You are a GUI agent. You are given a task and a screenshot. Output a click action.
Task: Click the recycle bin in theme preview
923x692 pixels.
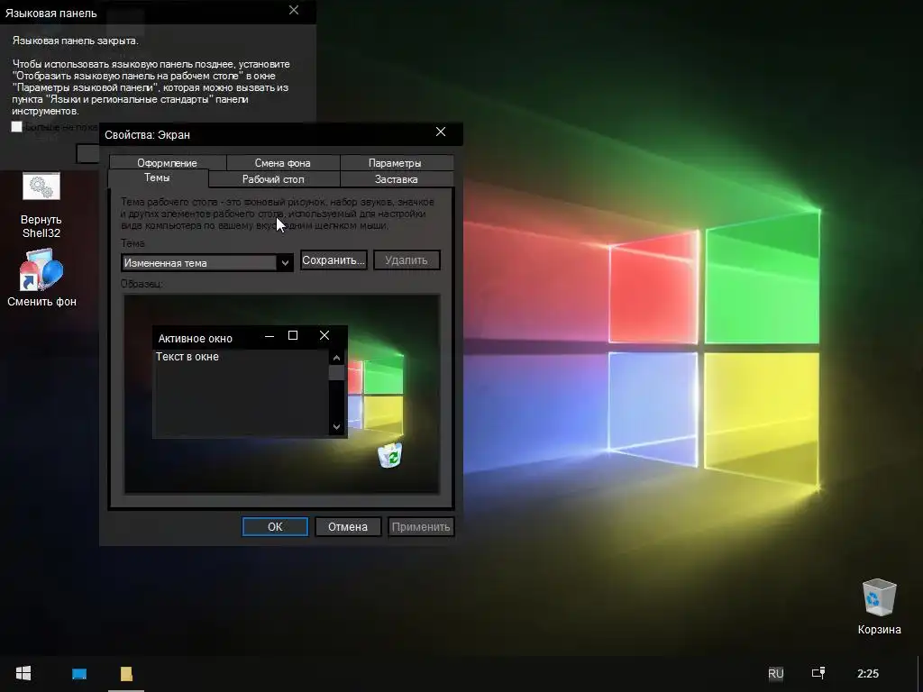click(389, 455)
